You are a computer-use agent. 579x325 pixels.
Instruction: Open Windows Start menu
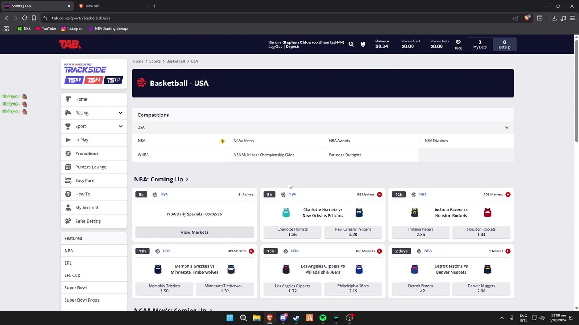point(230,318)
